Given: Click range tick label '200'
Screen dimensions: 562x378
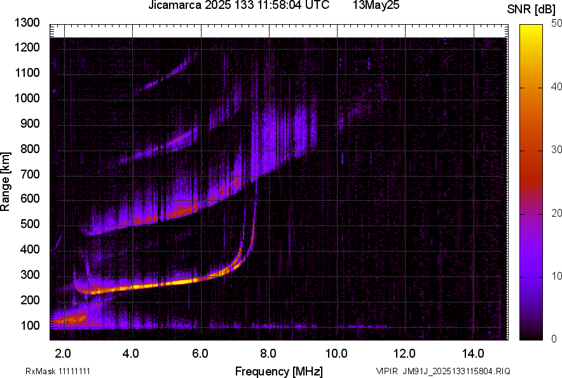Looking at the screenshot, I should click(x=30, y=300).
